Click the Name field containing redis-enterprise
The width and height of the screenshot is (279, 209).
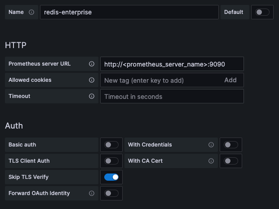pos(129,12)
